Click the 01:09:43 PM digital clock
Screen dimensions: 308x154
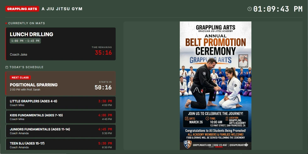click(278, 9)
